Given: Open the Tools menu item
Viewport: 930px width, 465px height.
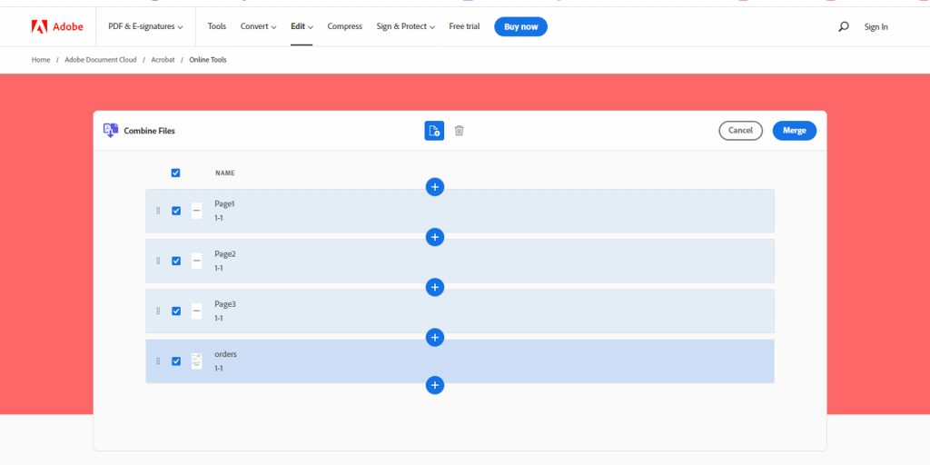Looking at the screenshot, I should 216,26.
